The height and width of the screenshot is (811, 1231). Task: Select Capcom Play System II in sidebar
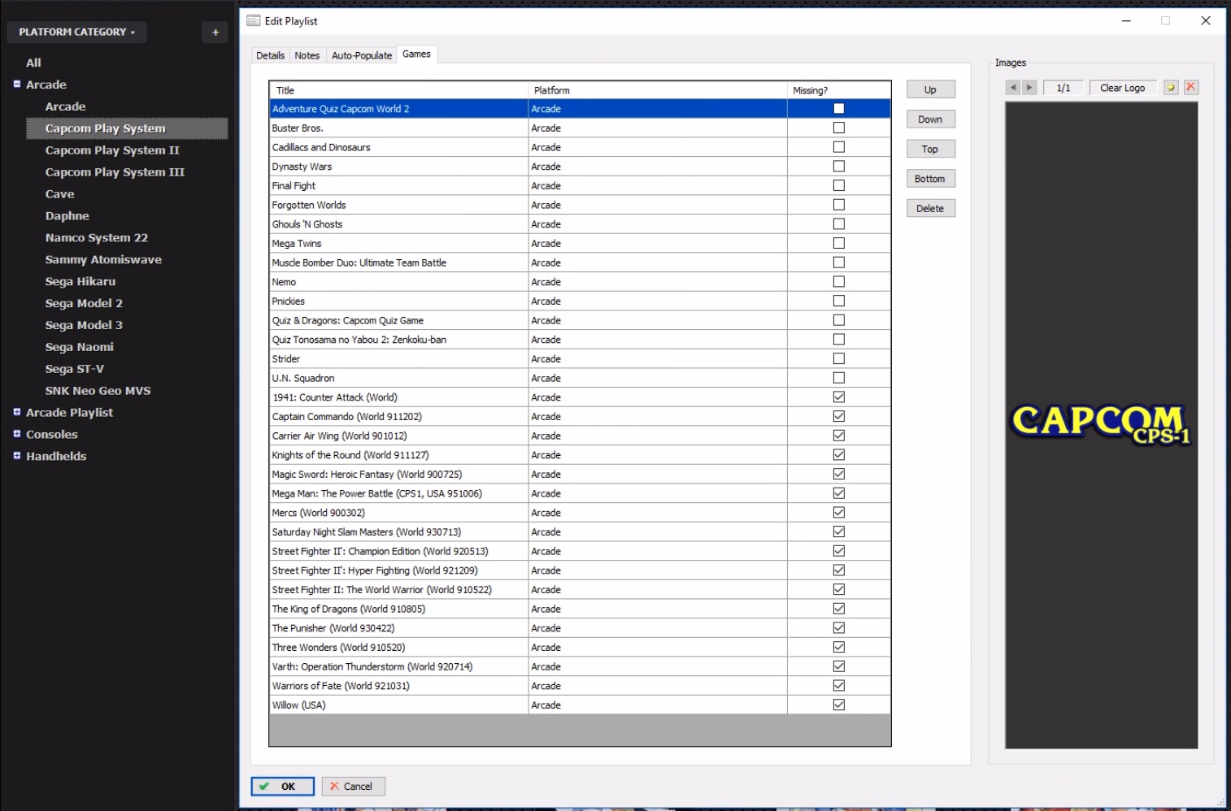point(112,150)
